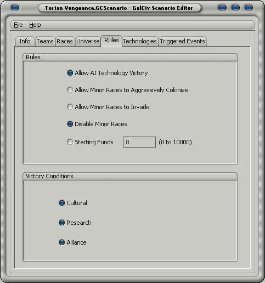Open the File menu
Image resolution: width=265 pixels, height=283 pixels.
pos(18,25)
